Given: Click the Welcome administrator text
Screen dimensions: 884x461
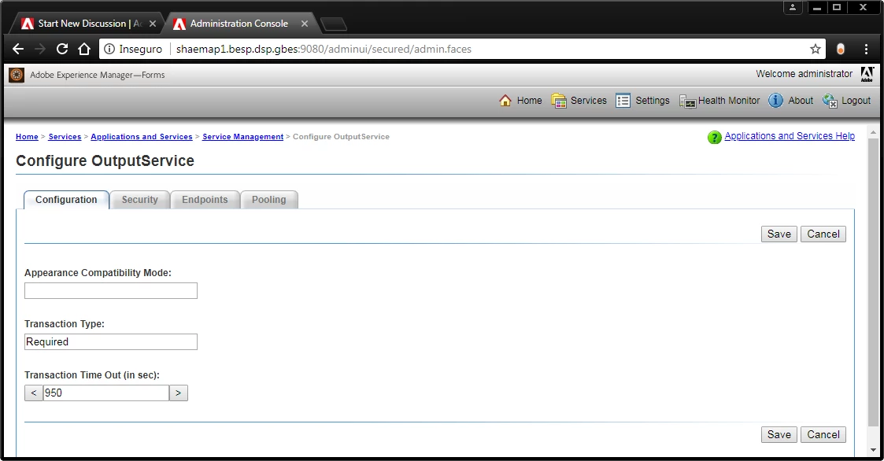Looking at the screenshot, I should pos(804,74).
